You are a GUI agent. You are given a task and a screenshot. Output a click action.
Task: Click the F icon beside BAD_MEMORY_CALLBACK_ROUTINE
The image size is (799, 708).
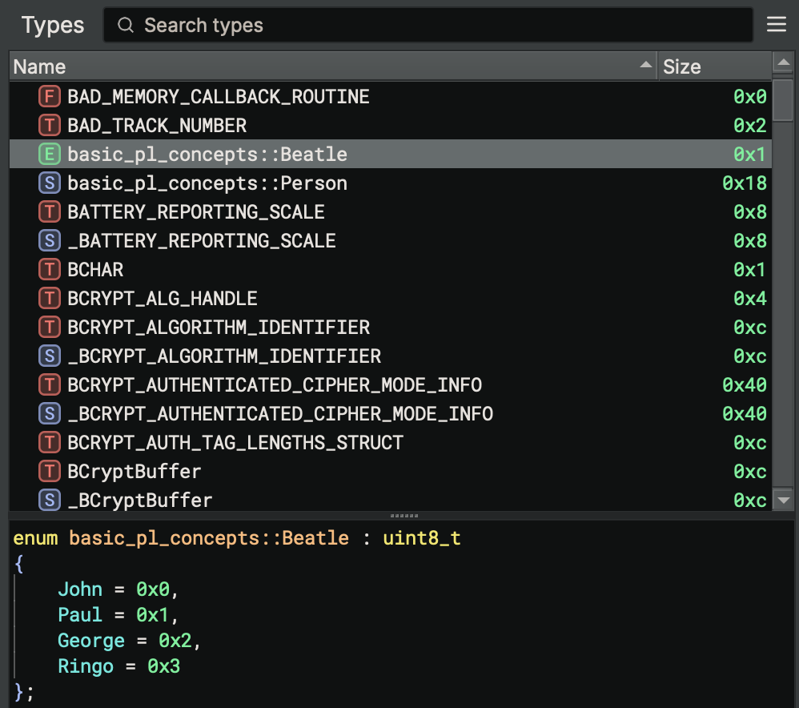49,97
